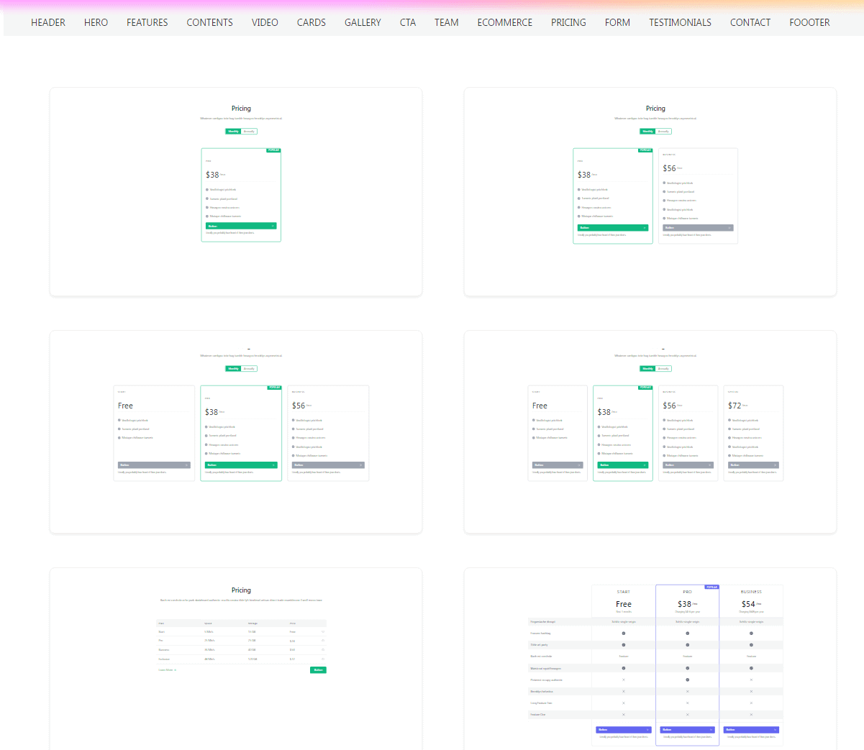Select Monthly in the two-card pricing block
864x750 pixels.
point(647,132)
